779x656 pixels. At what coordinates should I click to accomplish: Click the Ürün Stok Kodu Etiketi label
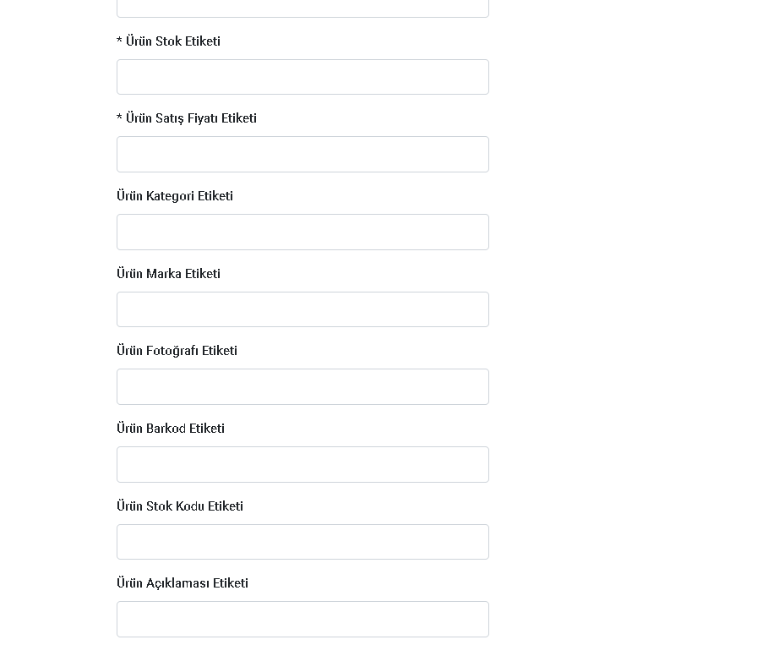point(180,506)
